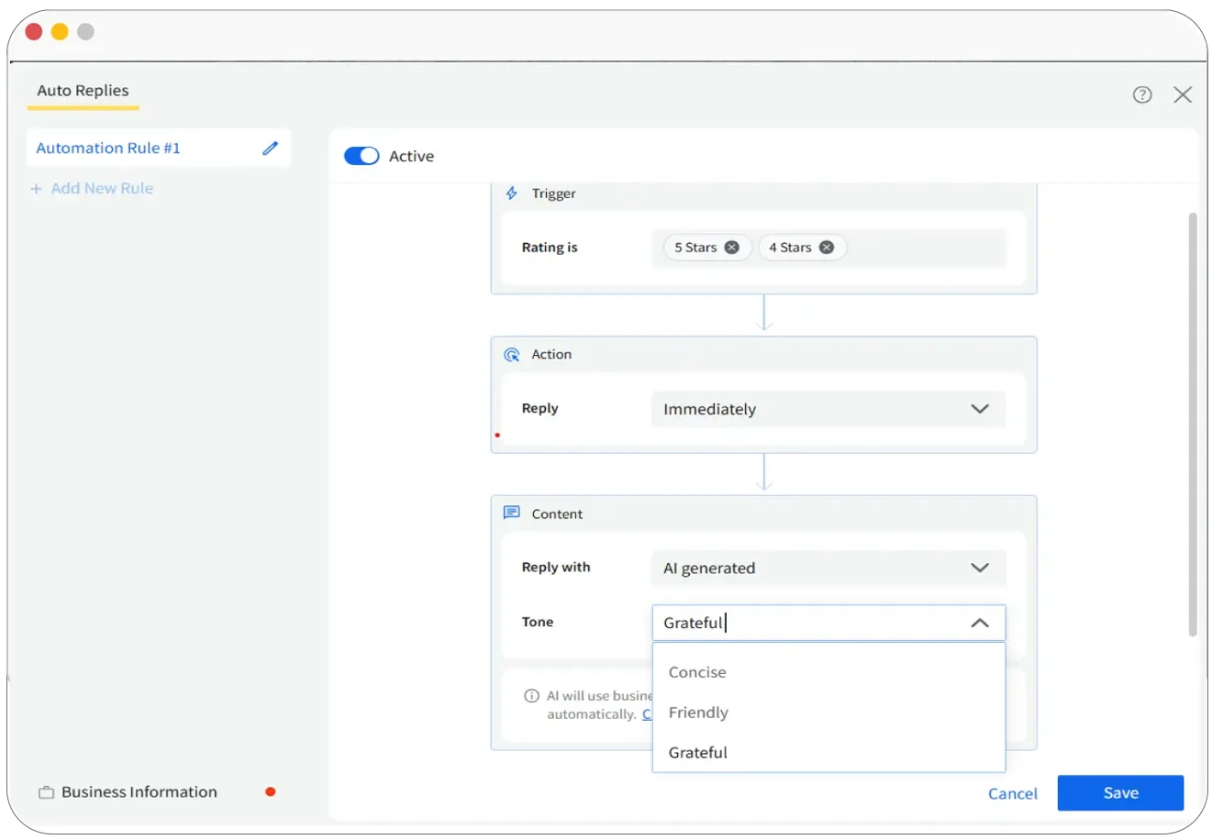Remove the 5 Stars rating chip
1223x840 pixels.
(731, 248)
